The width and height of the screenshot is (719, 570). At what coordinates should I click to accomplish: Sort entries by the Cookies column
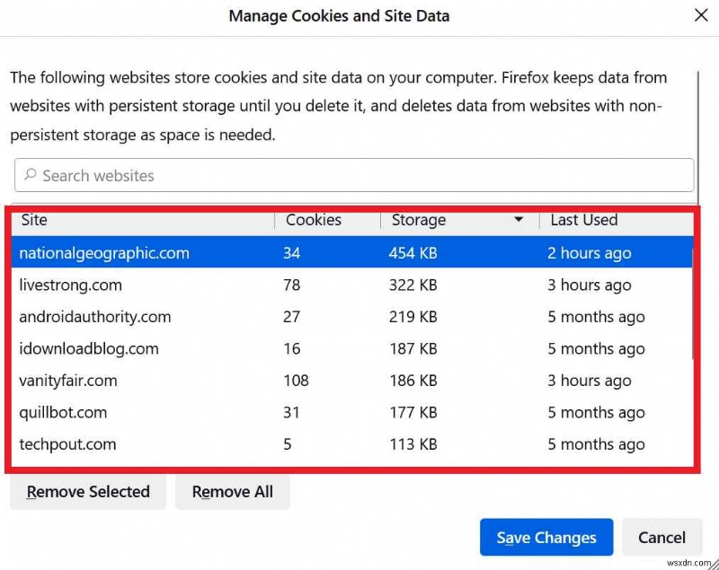pos(312,220)
